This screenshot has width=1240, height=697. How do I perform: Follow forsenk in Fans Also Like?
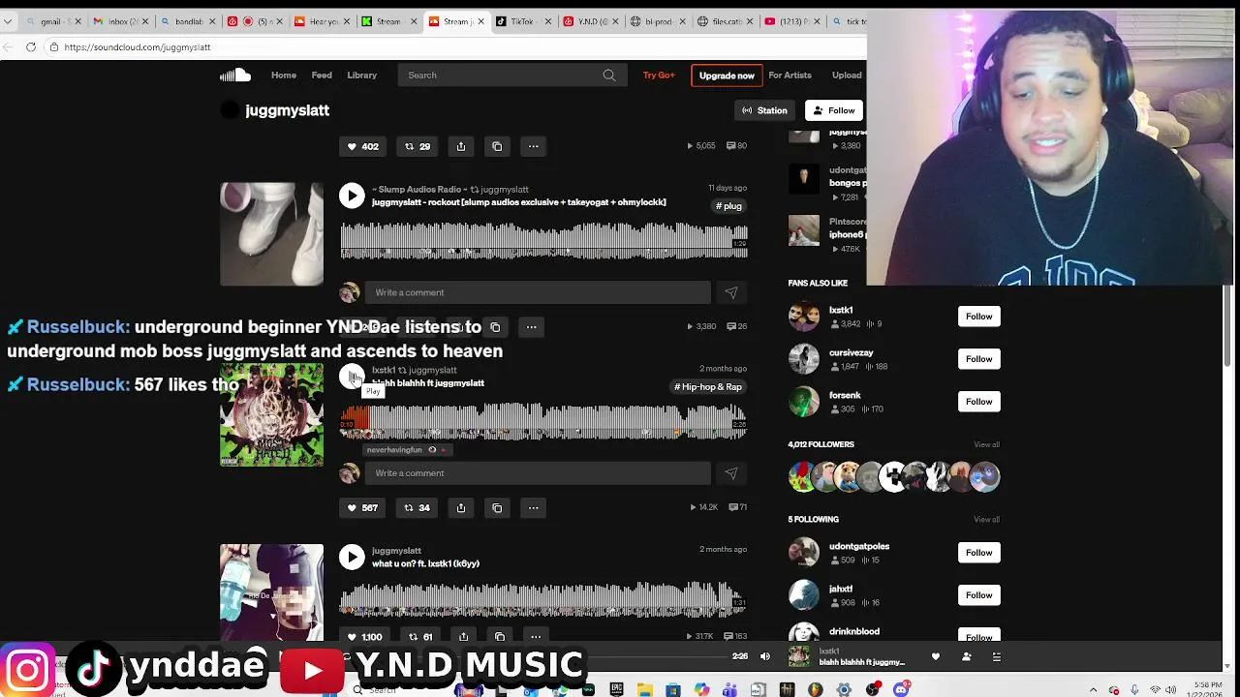[978, 402]
